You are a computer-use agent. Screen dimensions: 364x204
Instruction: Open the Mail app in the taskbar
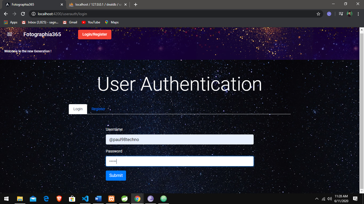(x=33, y=199)
